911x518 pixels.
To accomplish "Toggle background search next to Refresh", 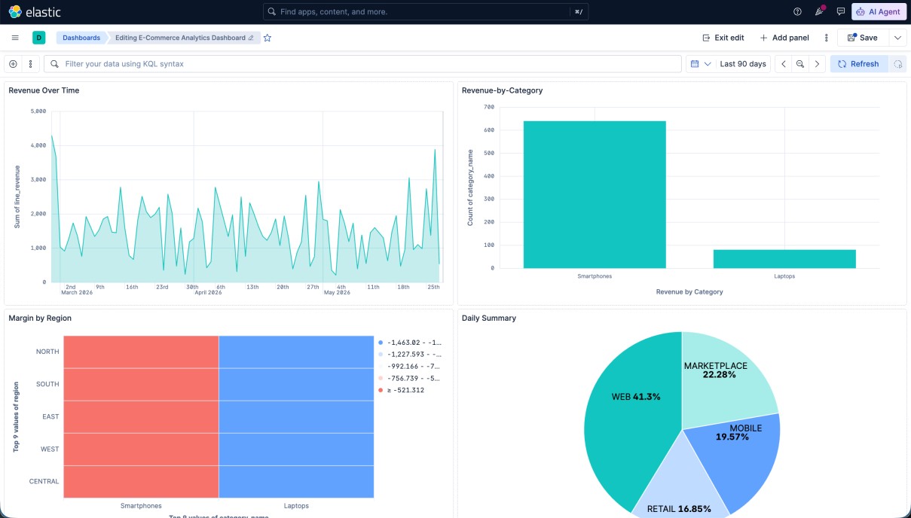I will coord(897,64).
